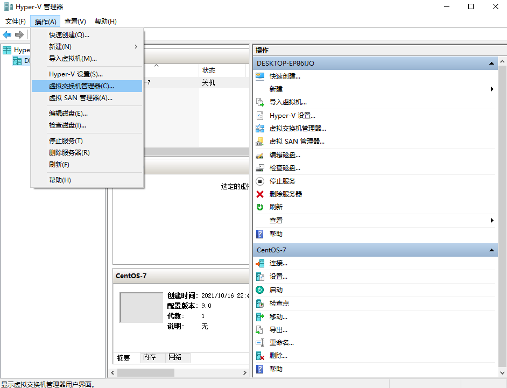Click the Hyper-V Settings icon in Actions pane
507x388 pixels.
click(x=260, y=115)
